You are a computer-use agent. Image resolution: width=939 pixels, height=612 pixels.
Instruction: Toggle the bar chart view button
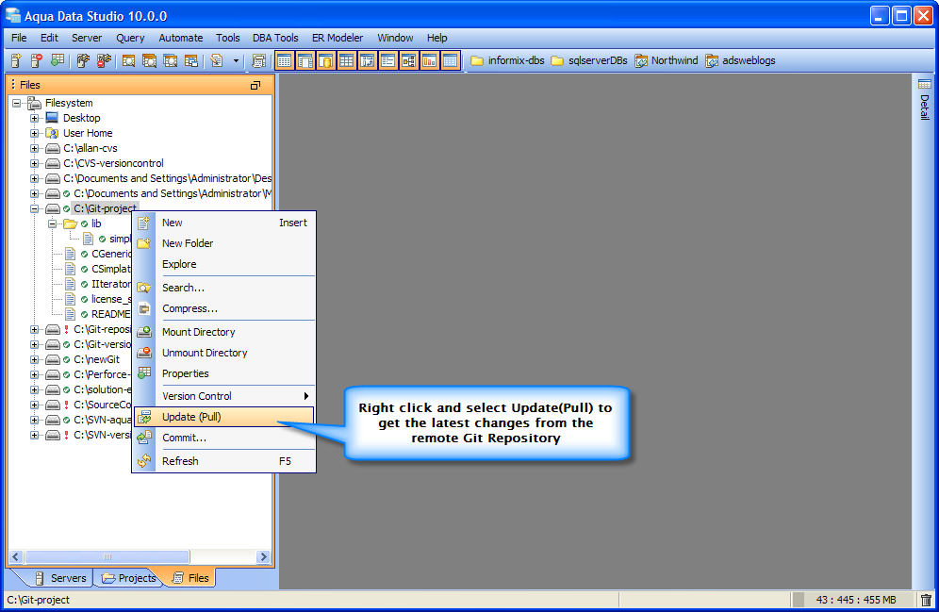(x=429, y=60)
